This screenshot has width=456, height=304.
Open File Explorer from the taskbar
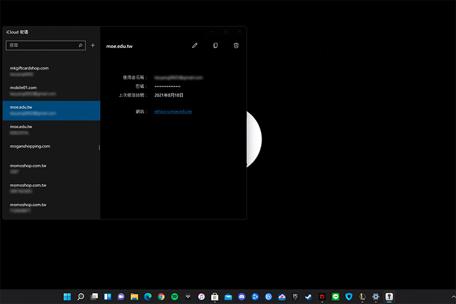tap(135, 297)
